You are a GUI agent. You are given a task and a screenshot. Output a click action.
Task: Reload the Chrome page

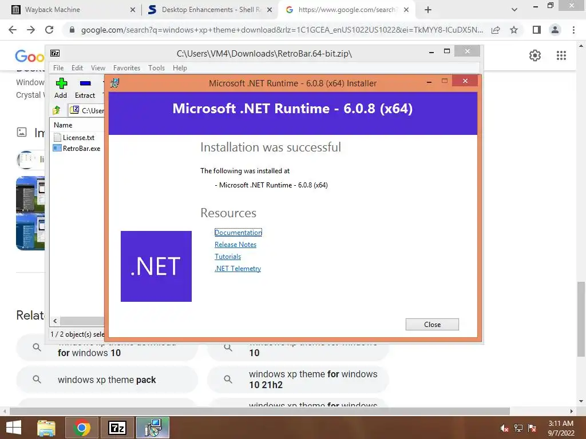click(49, 30)
